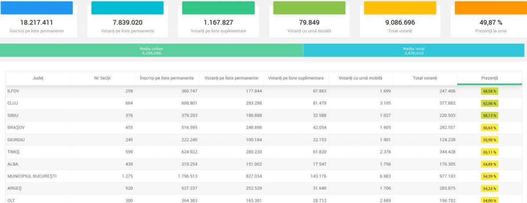Image resolution: width=527 pixels, height=203 pixels.
Task: Click the Prezență column header
Action: [489, 78]
